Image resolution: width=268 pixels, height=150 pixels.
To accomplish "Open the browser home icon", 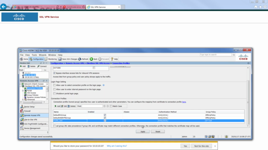I will [x=256, y=7].
